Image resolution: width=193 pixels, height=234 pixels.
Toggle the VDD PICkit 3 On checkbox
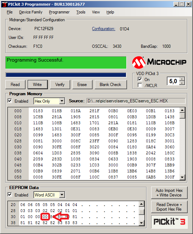coord(140,79)
